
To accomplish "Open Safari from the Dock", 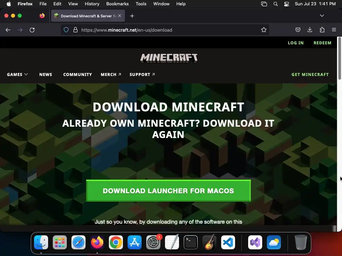I will click(78, 242).
